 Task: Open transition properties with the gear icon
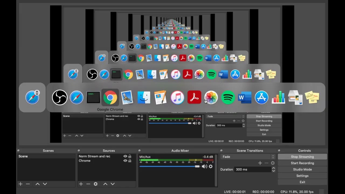coord(272,163)
